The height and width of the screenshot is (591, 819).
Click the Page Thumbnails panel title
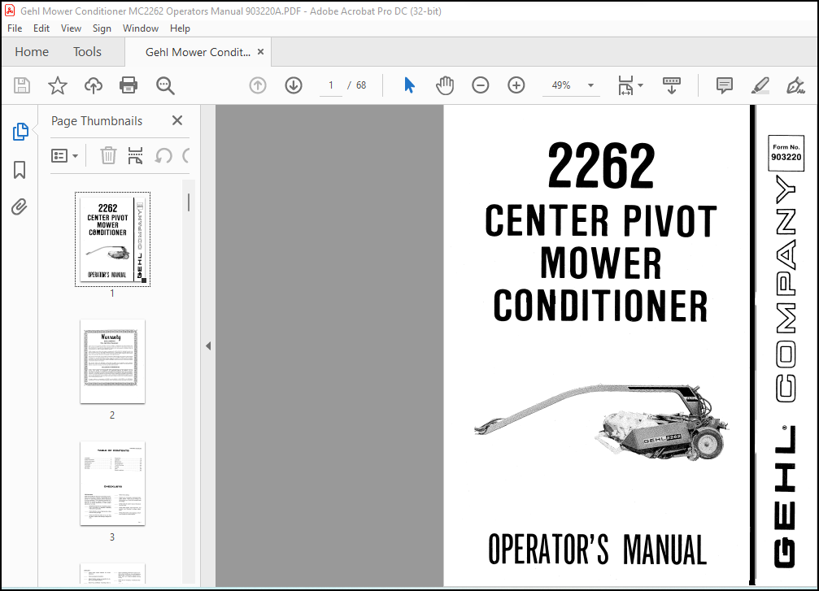coord(97,120)
